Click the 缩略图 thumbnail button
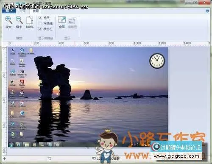Viewport: 212px width, 164px height. point(72,22)
